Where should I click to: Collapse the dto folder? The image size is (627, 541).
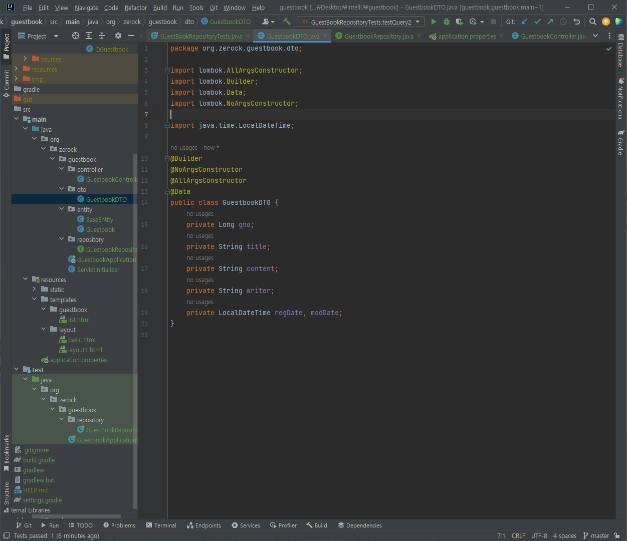62,189
